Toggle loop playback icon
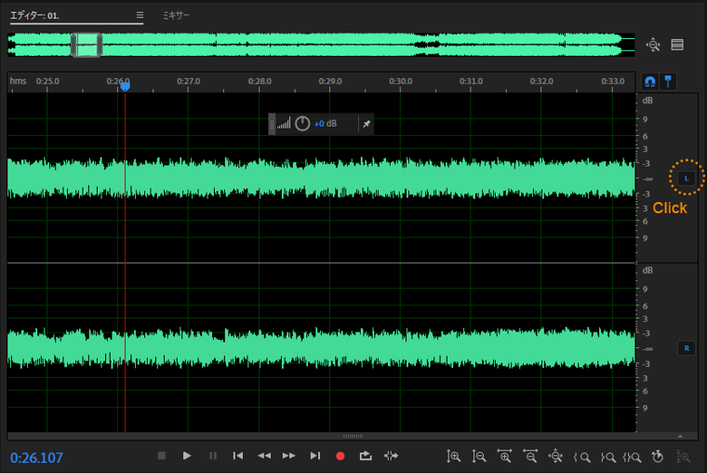The height and width of the screenshot is (473, 707). 366,456
